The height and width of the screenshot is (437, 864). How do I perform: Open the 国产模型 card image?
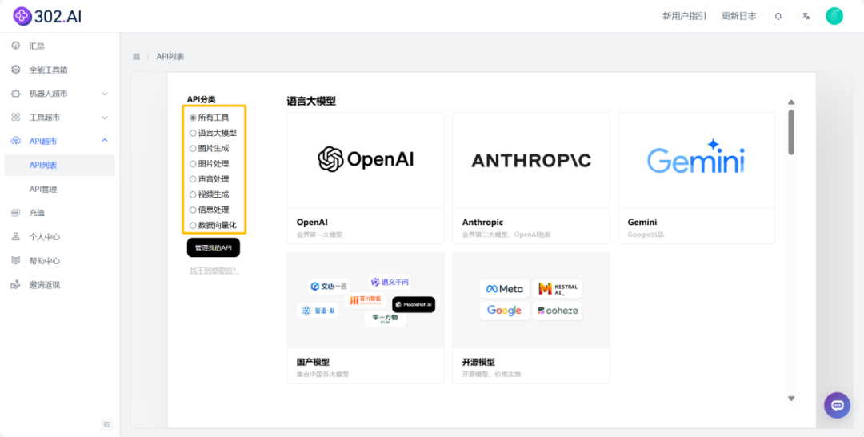(366, 300)
